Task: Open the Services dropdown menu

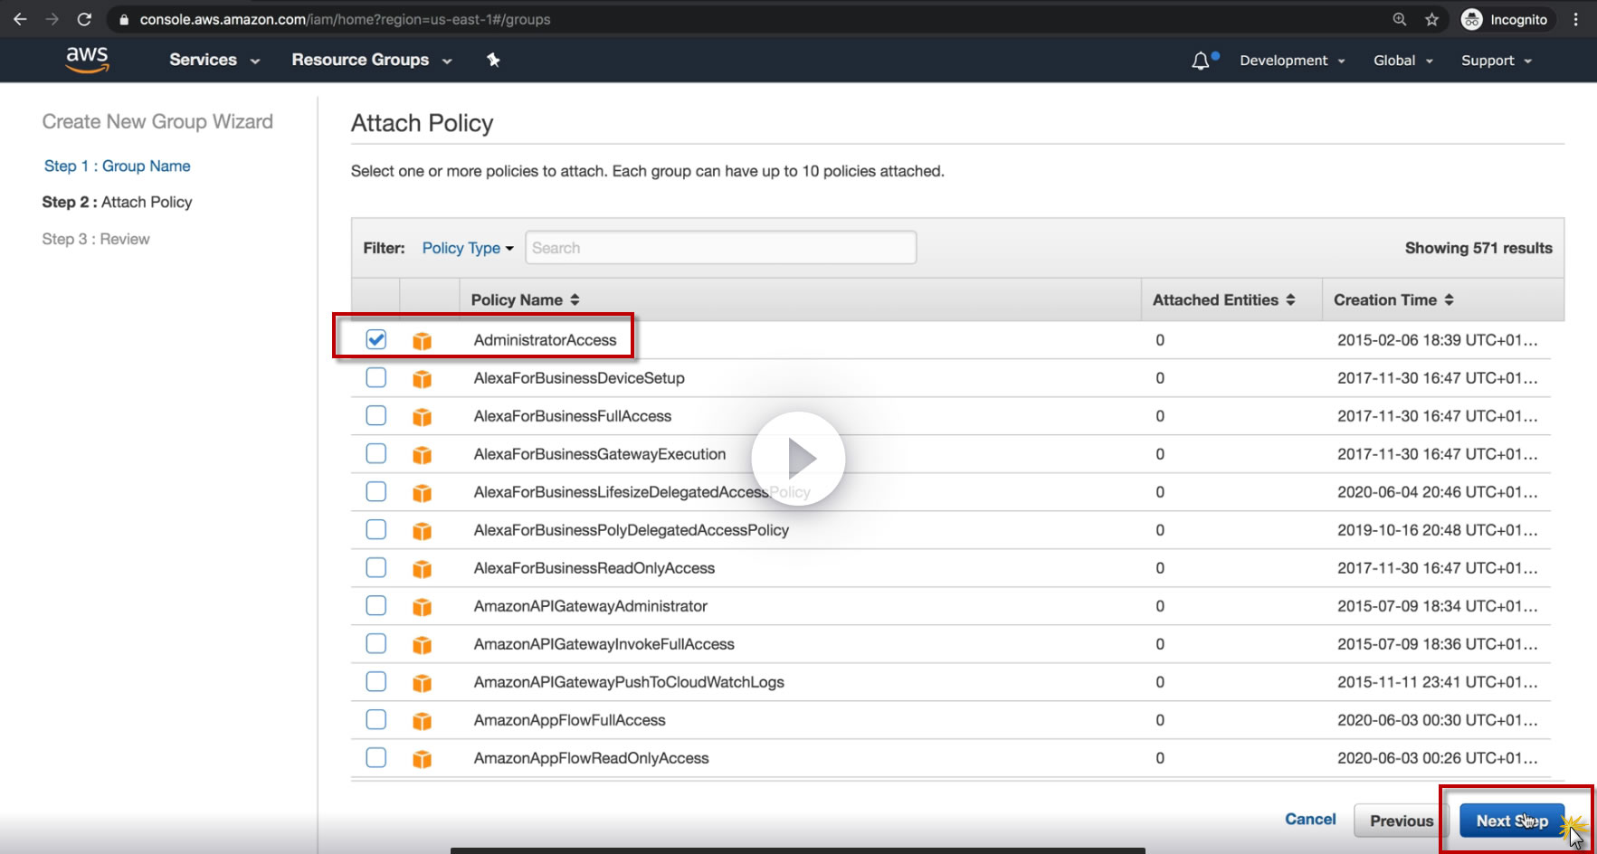Action: 214,60
